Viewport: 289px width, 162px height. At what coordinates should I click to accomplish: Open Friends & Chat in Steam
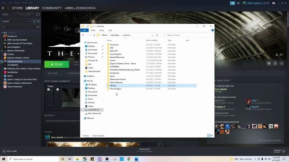pos(280,151)
